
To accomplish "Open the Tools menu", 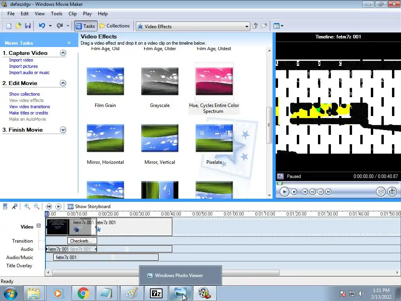I will tap(56, 14).
